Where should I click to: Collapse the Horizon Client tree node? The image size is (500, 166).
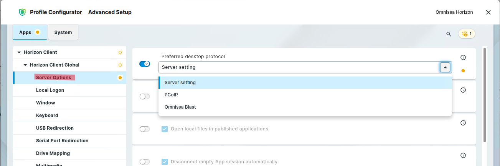click(x=19, y=52)
